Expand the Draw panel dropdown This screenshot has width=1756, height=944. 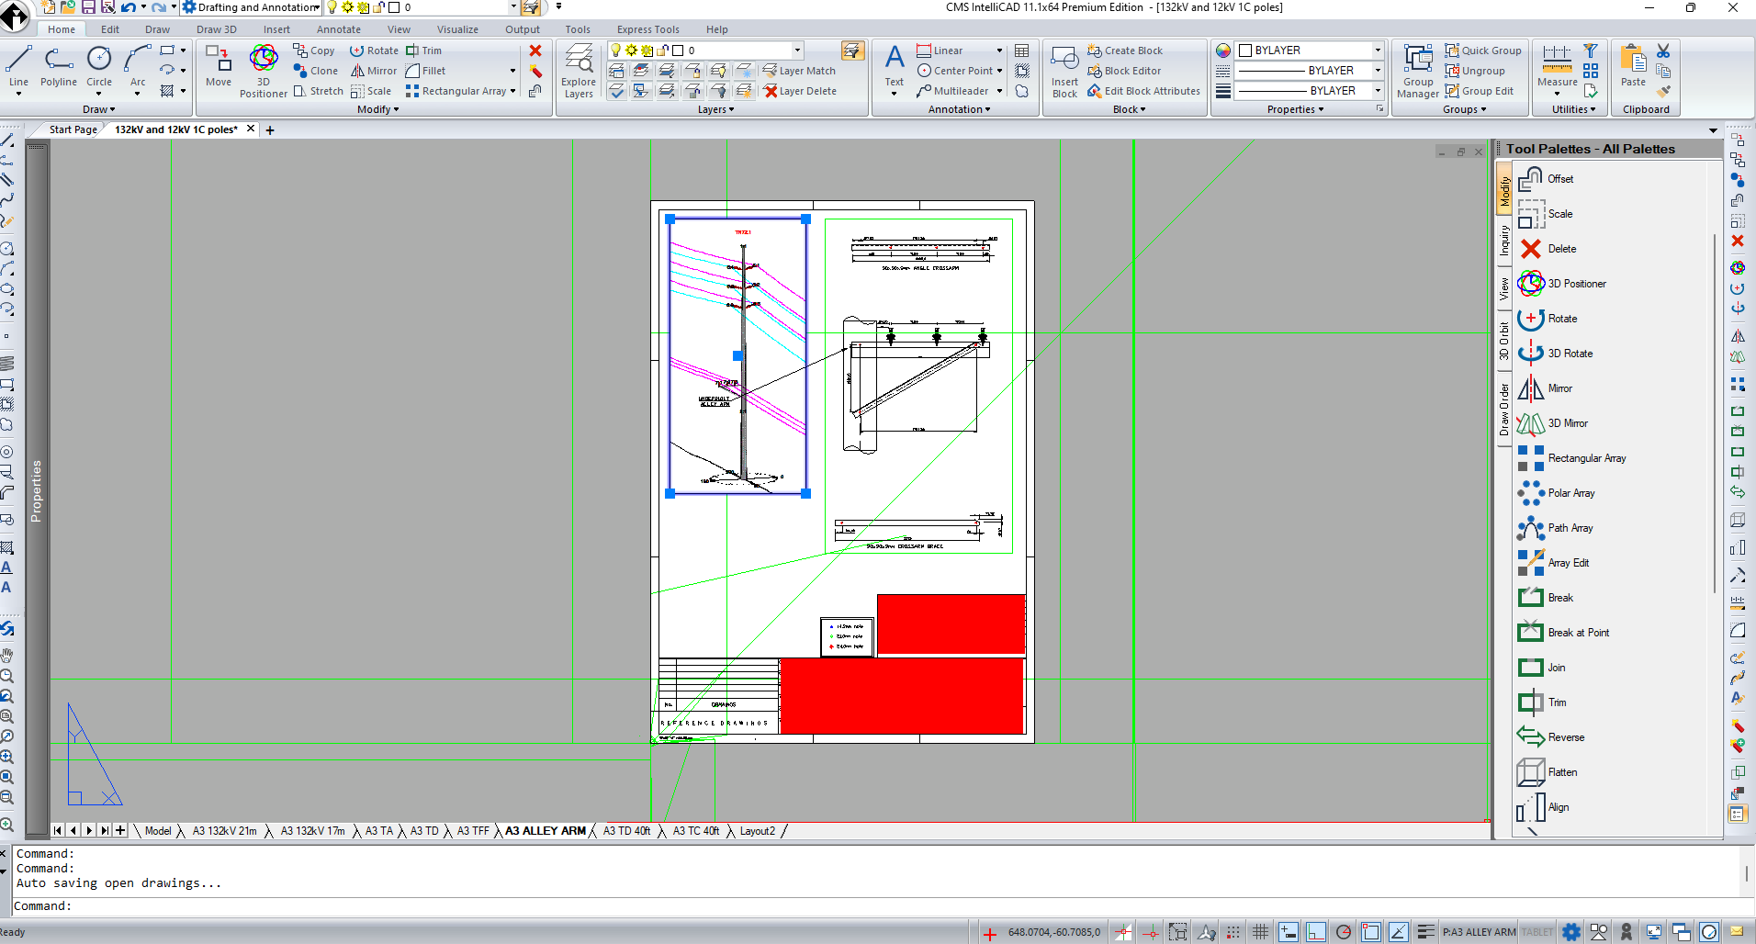99,109
